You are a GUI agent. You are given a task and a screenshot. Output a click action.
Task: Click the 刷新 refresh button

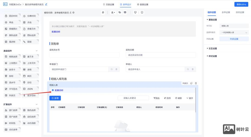tap(179, 98)
